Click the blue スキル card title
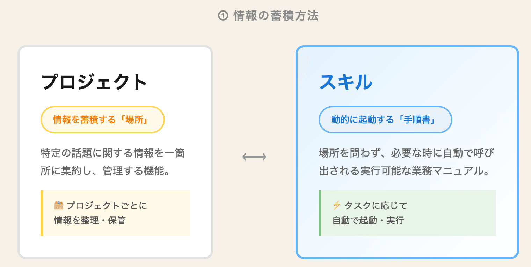The image size is (531, 267). click(x=346, y=82)
